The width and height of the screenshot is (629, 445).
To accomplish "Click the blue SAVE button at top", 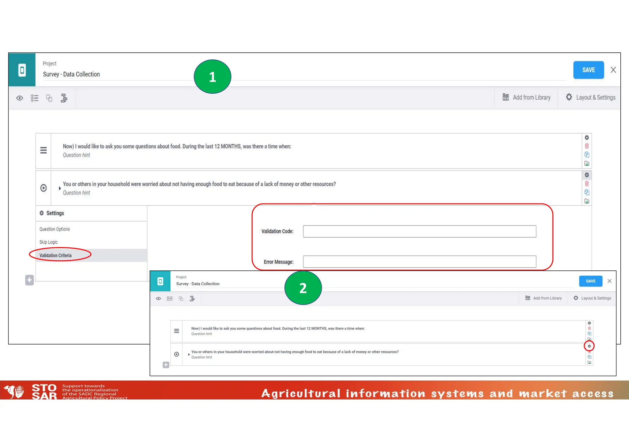I will 588,70.
